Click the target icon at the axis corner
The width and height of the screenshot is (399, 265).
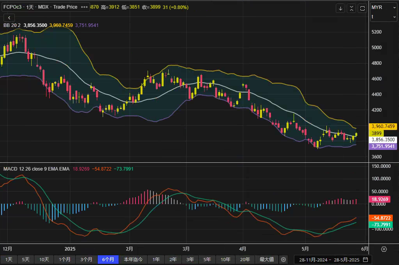click(384, 249)
